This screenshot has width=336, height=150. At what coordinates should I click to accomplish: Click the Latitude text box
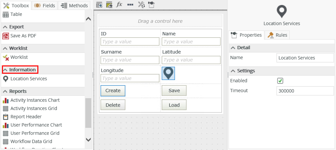[191, 60]
